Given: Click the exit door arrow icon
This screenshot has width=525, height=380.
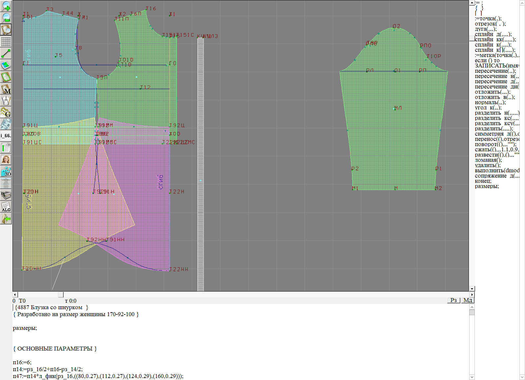Looking at the screenshot, I should point(6,218).
